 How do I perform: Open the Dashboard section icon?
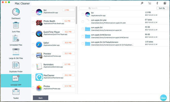click(16, 12)
